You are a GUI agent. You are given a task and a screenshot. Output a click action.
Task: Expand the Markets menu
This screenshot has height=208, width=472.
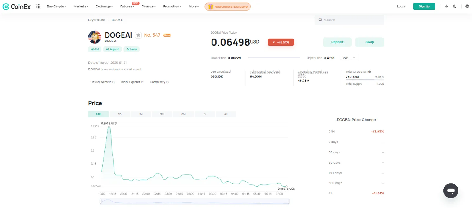[x=81, y=6]
